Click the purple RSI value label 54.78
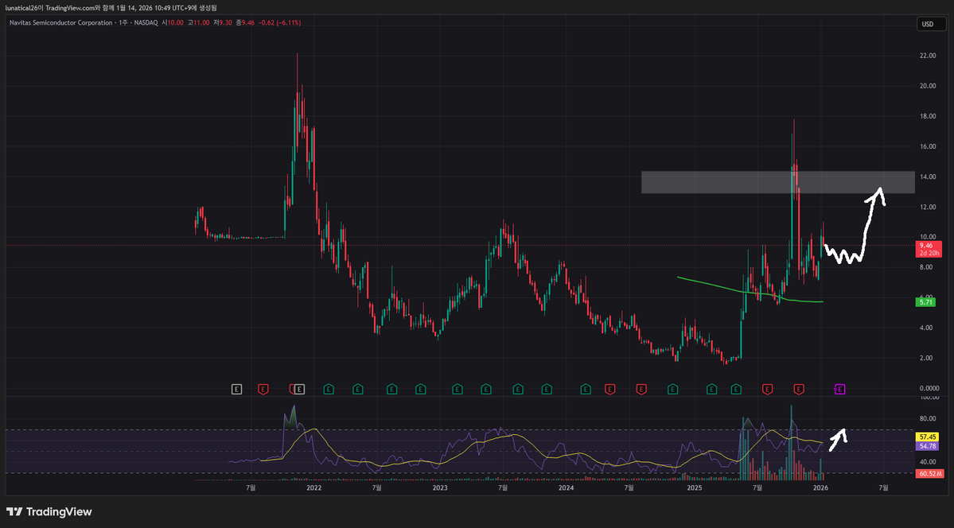Screen dimensions: 954x528 [x=928, y=446]
